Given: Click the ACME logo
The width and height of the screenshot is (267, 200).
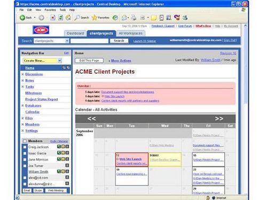Looking at the screenshot, I should [x=41, y=30].
